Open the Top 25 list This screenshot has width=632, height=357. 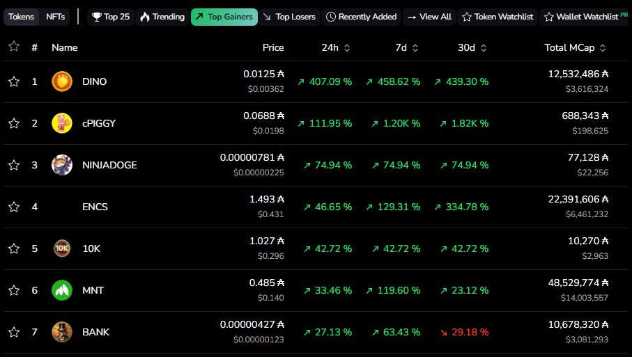click(111, 17)
